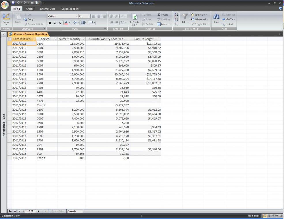Switch to SQL View icon in status bar
The image size is (284, 219).
click(x=277, y=216)
